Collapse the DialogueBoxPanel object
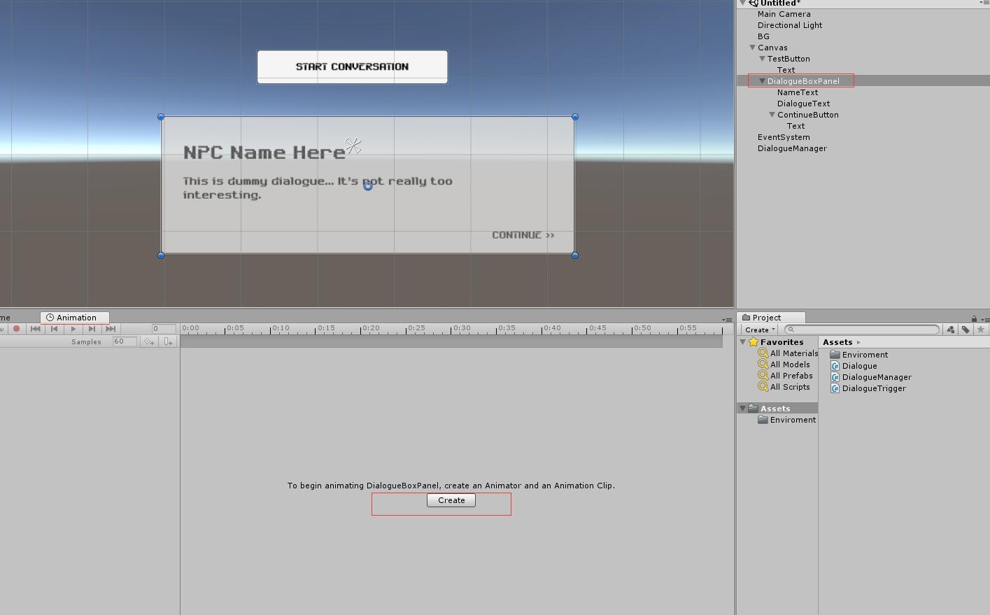Viewport: 990px width, 615px height. tap(763, 81)
